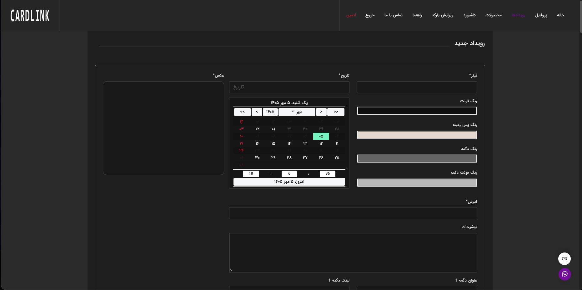Click the CARDLINK logo
This screenshot has height=290, width=582.
coord(30,16)
